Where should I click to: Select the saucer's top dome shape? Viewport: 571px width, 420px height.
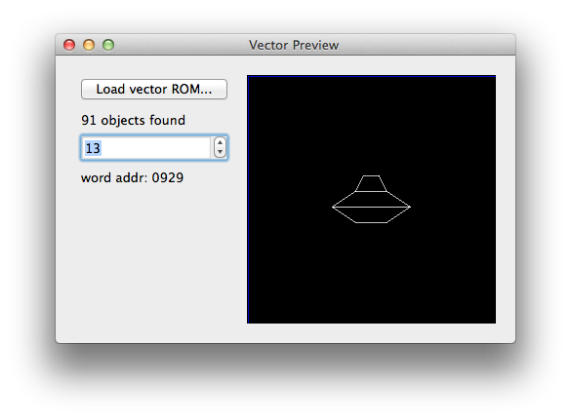pyautogui.click(x=371, y=183)
